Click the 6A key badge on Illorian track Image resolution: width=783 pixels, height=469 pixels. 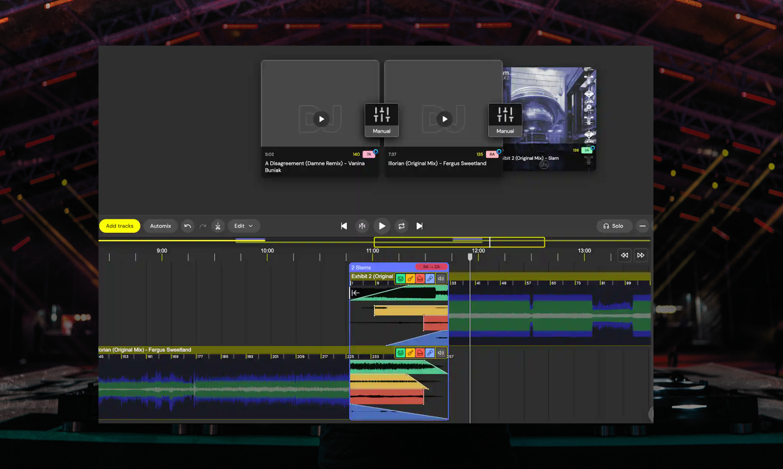(x=492, y=154)
